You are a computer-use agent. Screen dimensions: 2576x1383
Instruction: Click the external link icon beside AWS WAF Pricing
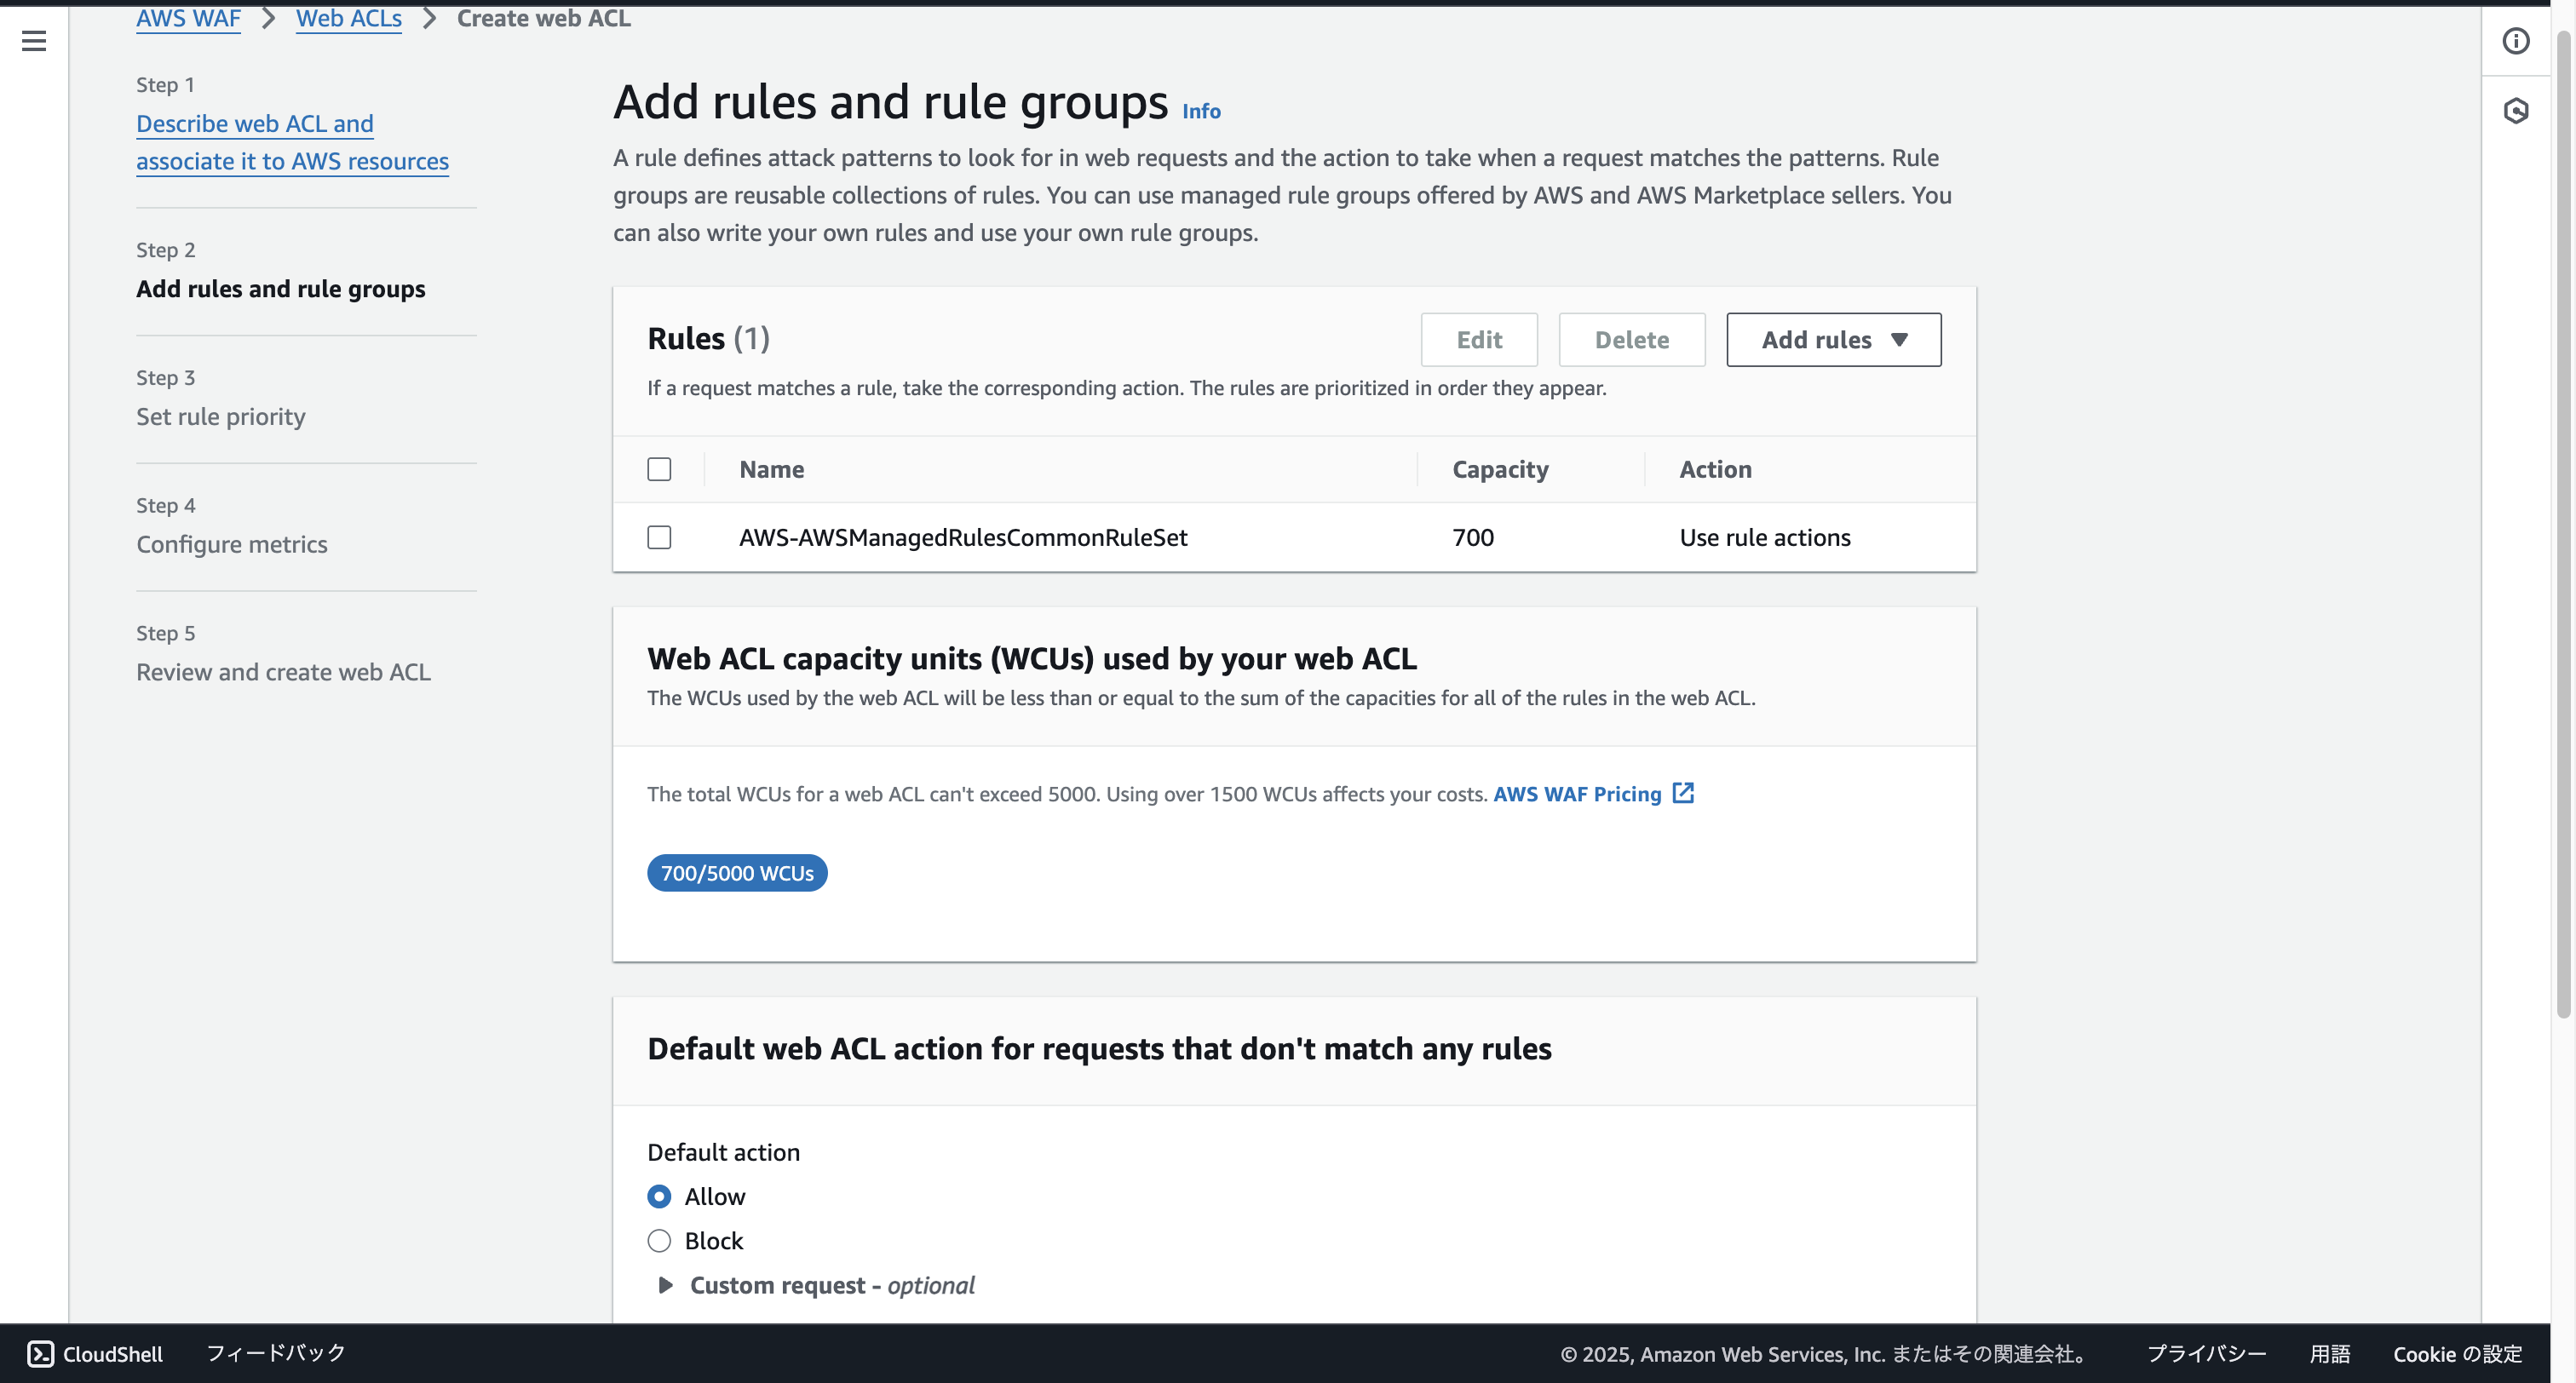[1683, 793]
